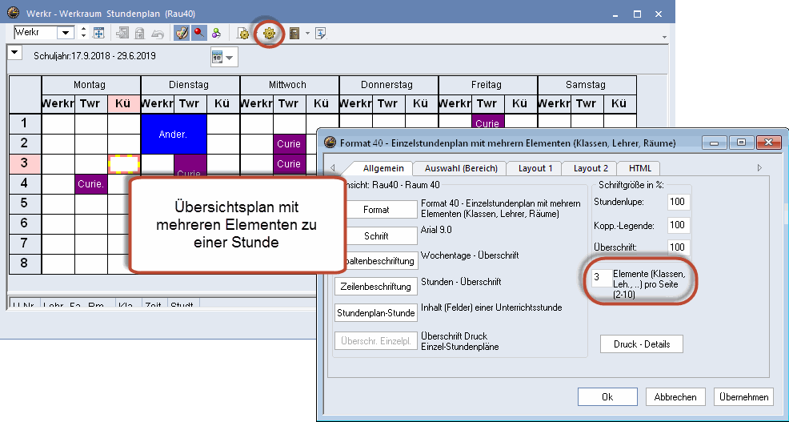Click the Twr header under Dienstag
Viewport: 789px width, 422px height.
click(x=189, y=104)
